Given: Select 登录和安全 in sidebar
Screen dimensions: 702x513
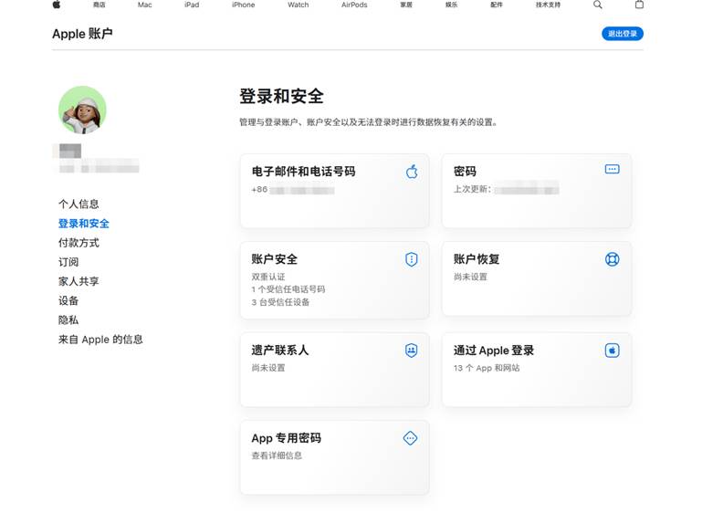Looking at the screenshot, I should pos(84,224).
